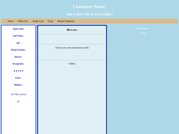Viewport: 179px width, 134px height.
Task: Select the Quick Info: label
Action: [19, 29]
